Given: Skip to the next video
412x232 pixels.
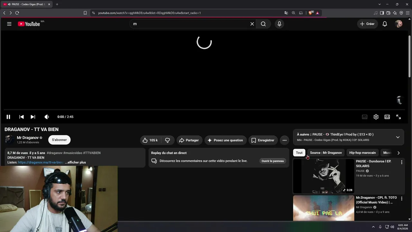Looking at the screenshot, I should click(33, 117).
